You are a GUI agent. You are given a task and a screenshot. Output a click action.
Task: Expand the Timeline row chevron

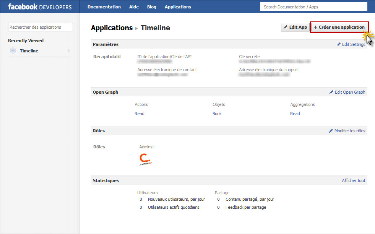coord(69,51)
